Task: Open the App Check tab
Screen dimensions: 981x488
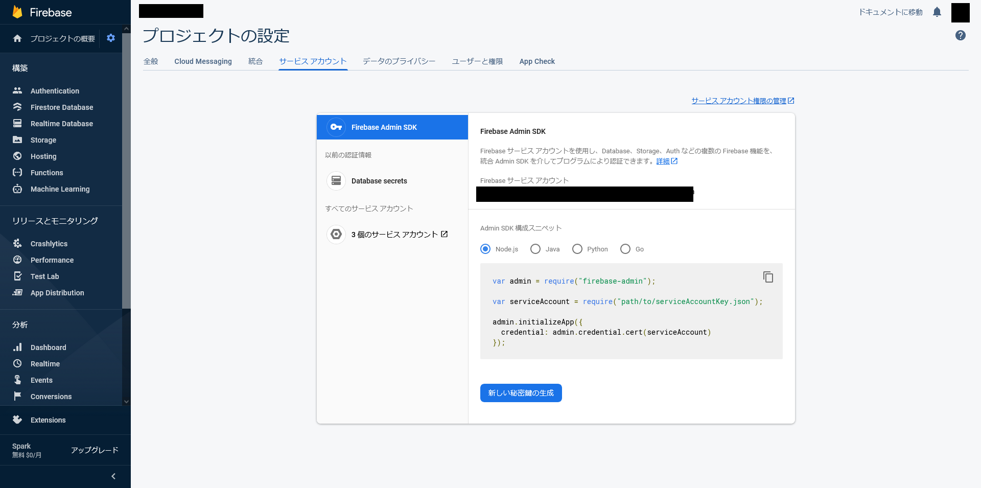Action: (x=536, y=61)
